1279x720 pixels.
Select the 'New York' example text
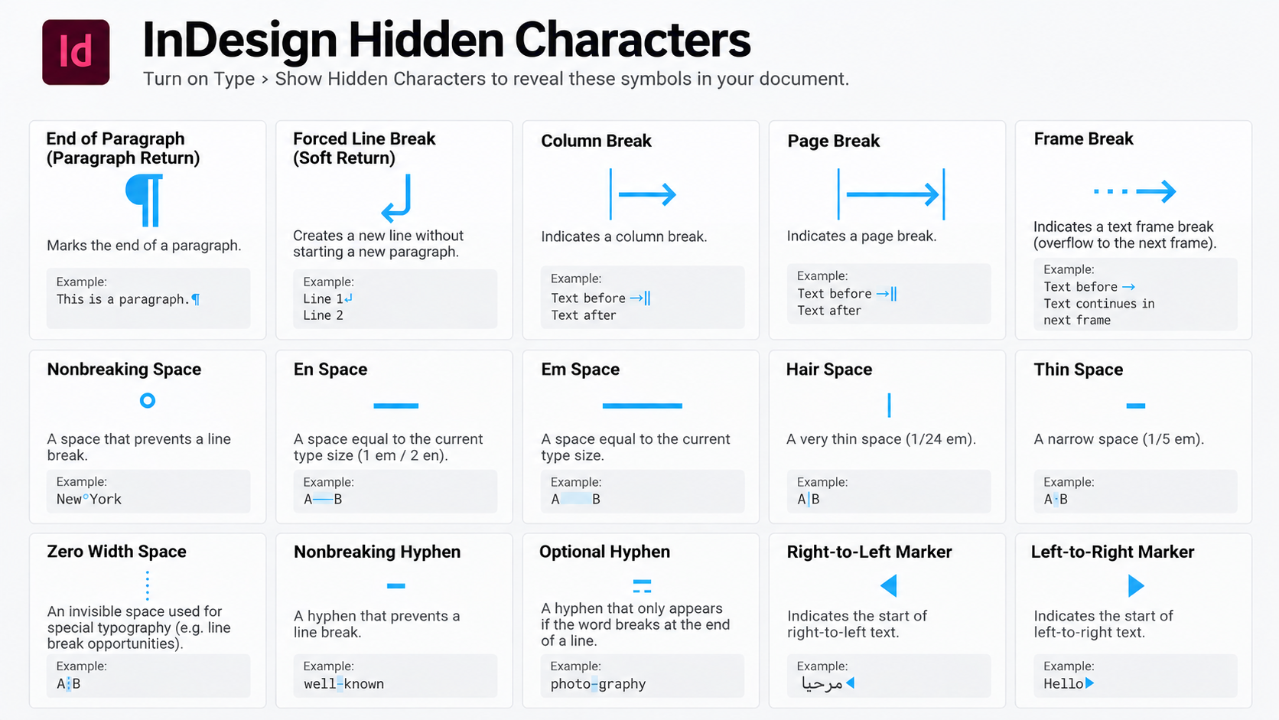pyautogui.click(x=89, y=499)
